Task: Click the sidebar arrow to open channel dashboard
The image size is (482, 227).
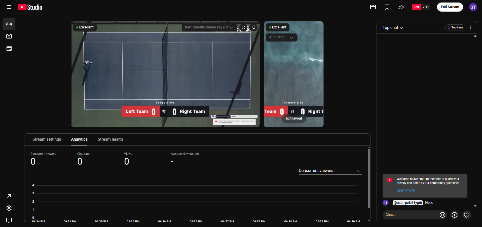Action: pyautogui.click(x=9, y=196)
